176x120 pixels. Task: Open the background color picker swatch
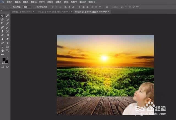pos(7,62)
